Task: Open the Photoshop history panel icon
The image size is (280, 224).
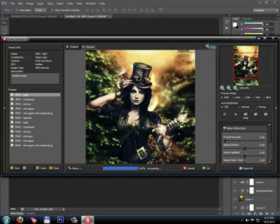Action: (x=227, y=22)
